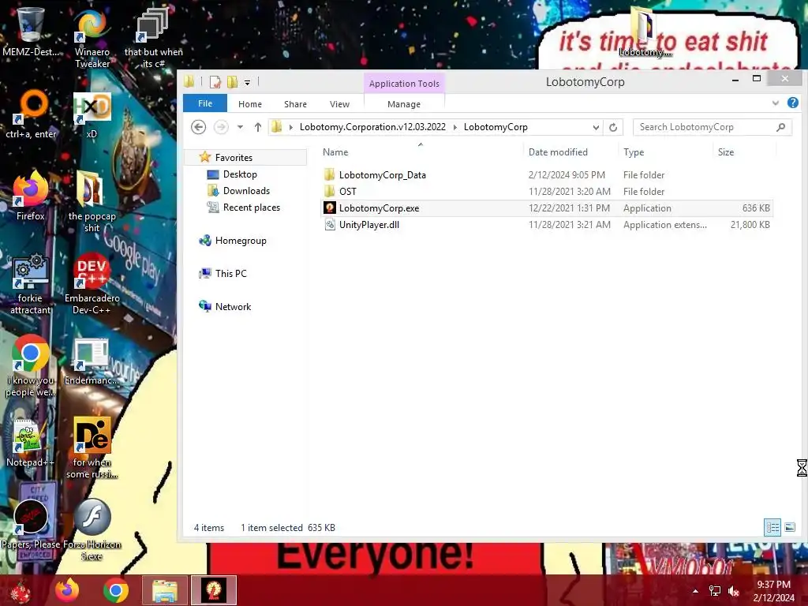Screen dimensions: 808x606
Task: Select the UnityPlayer.dll file
Action: [x=546, y=225]
